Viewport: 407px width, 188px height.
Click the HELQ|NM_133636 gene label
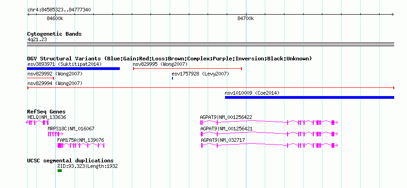[47, 118]
